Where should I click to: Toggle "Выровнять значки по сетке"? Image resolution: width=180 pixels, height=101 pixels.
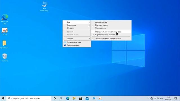111,35
